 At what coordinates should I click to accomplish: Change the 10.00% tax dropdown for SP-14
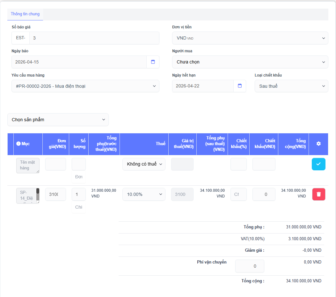(x=144, y=194)
